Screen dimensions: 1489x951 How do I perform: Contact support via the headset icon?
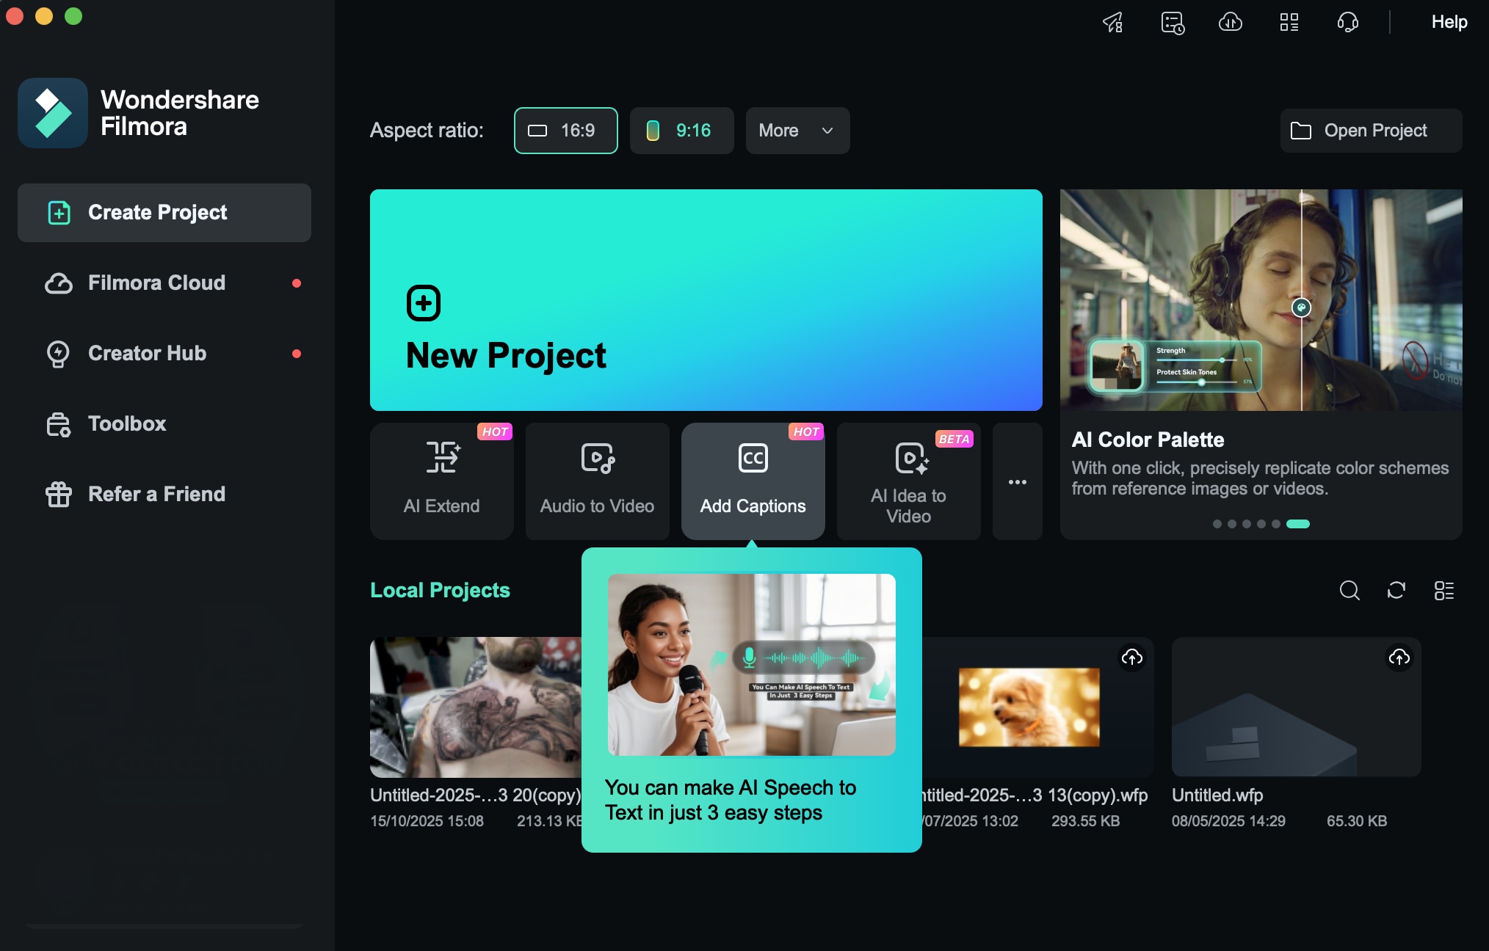(1348, 23)
